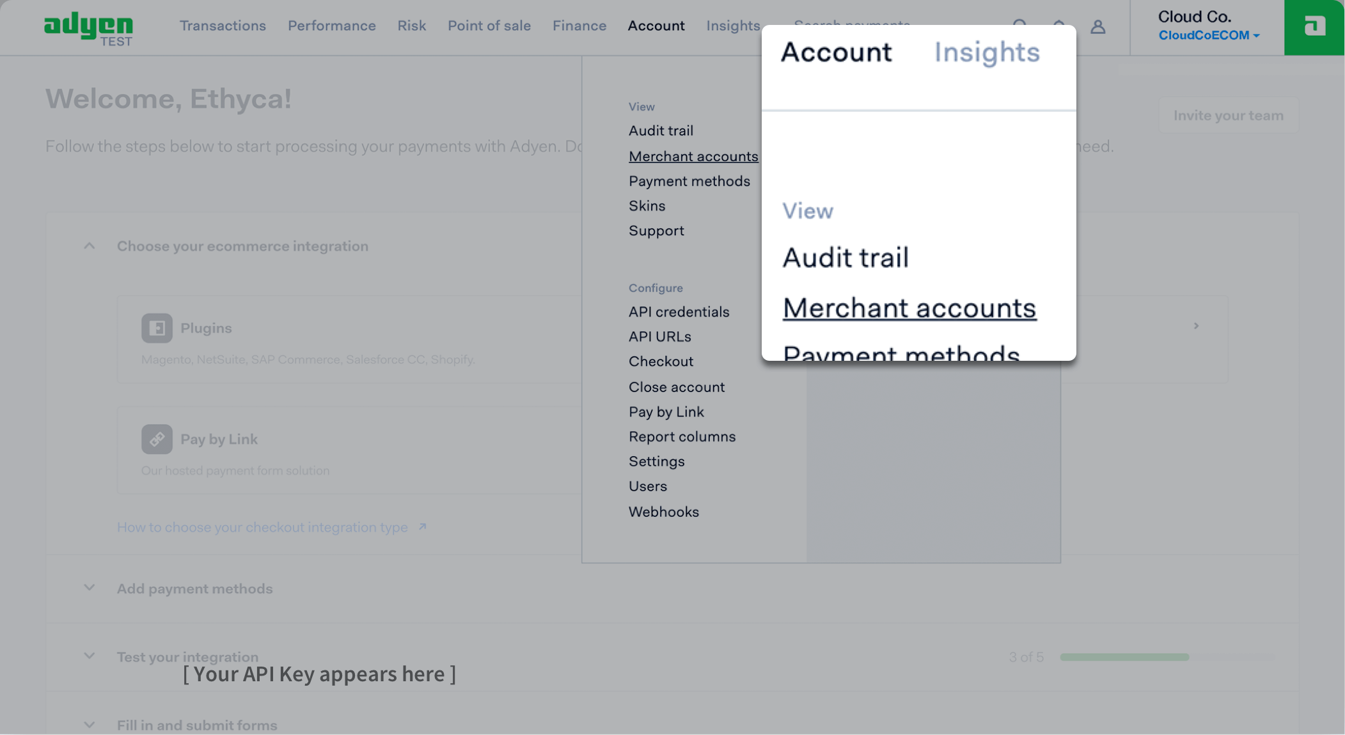Click the Invite your team button

coord(1228,115)
